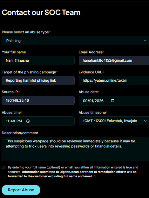Focus the Your full name field
This screenshot has height=198, width=149.
click(x=38, y=60)
